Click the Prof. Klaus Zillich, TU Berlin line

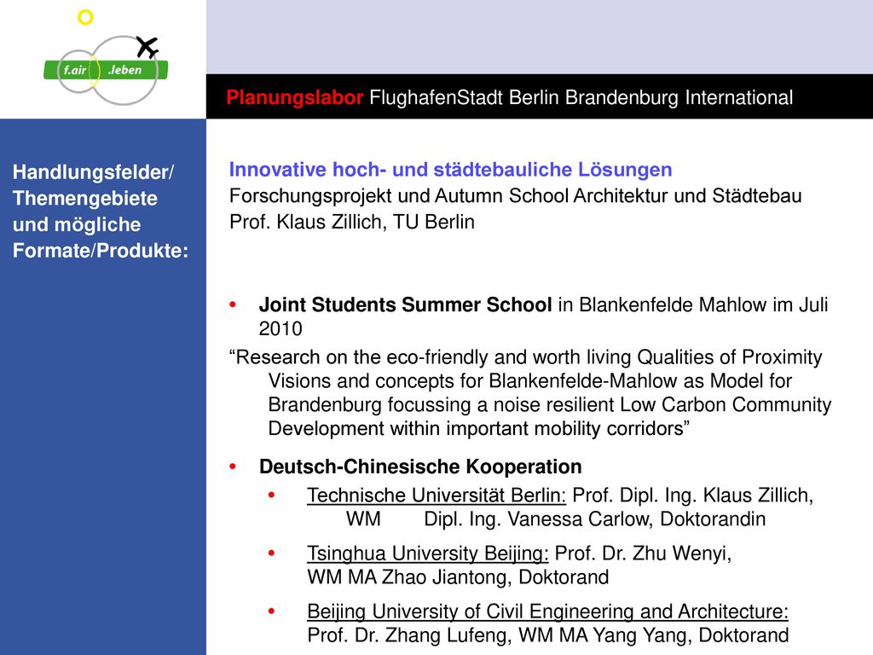352,222
